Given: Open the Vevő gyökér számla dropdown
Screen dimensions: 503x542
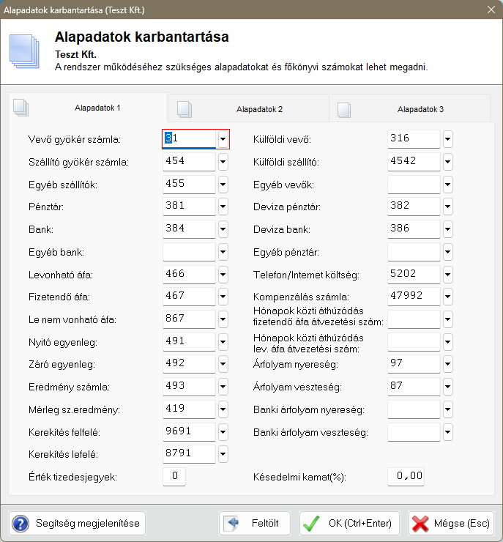Looking at the screenshot, I should coord(223,139).
